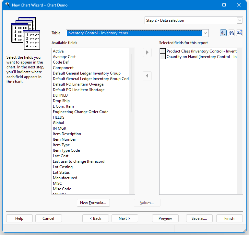This screenshot has width=249, height=235.
Task: Go to previous step with Back button
Action: [x=95, y=218]
